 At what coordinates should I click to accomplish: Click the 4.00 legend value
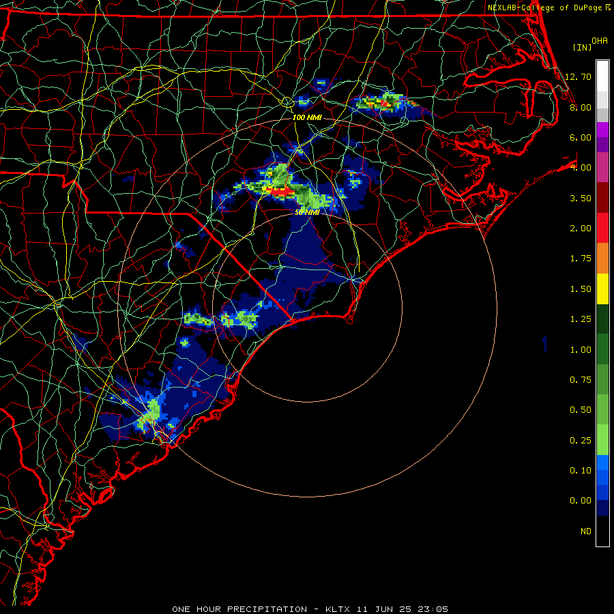581,168
